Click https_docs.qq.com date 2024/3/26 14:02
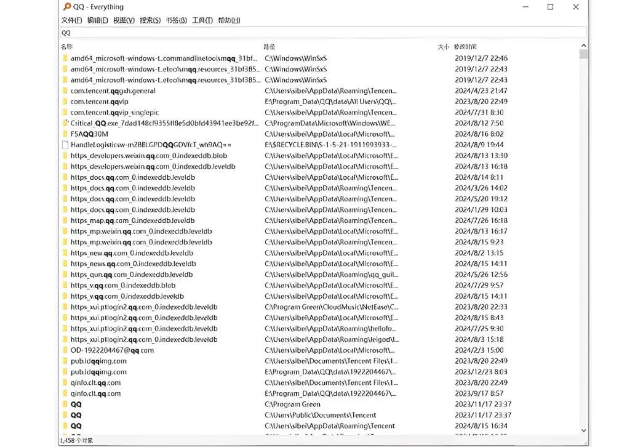This screenshot has width=635, height=447. click(x=481, y=188)
